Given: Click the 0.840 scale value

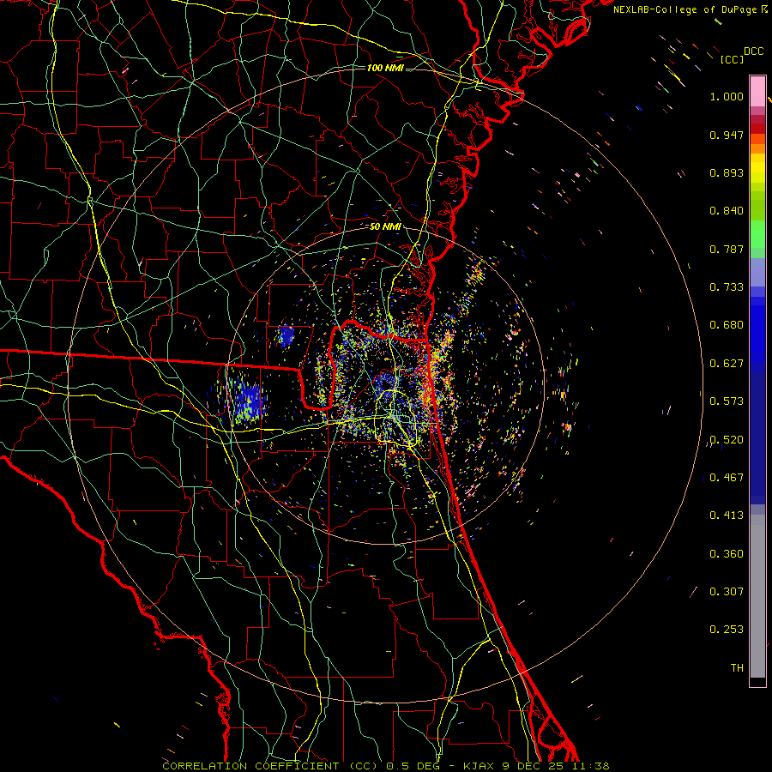Looking at the screenshot, I should click(727, 211).
